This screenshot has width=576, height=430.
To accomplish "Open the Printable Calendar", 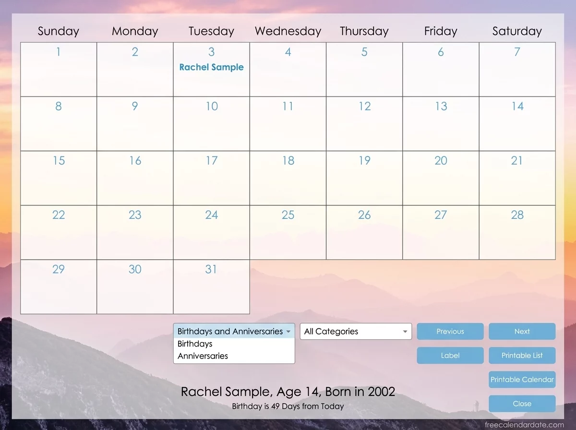I will click(x=522, y=380).
